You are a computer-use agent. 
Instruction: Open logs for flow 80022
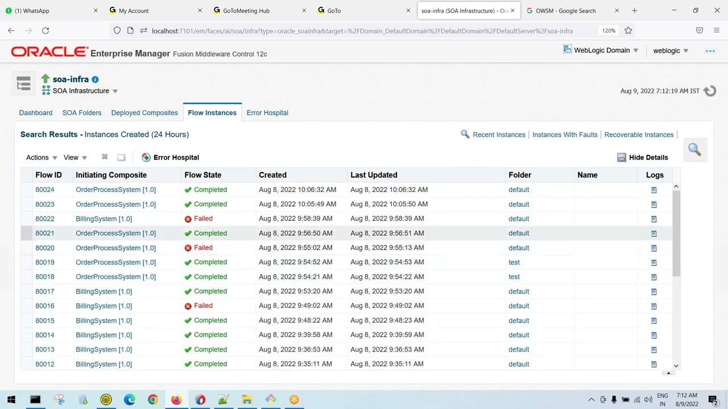click(654, 219)
